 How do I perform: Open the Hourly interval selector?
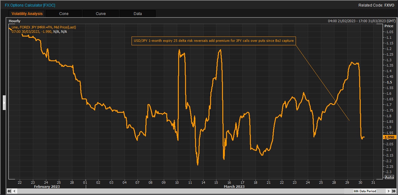(15, 21)
